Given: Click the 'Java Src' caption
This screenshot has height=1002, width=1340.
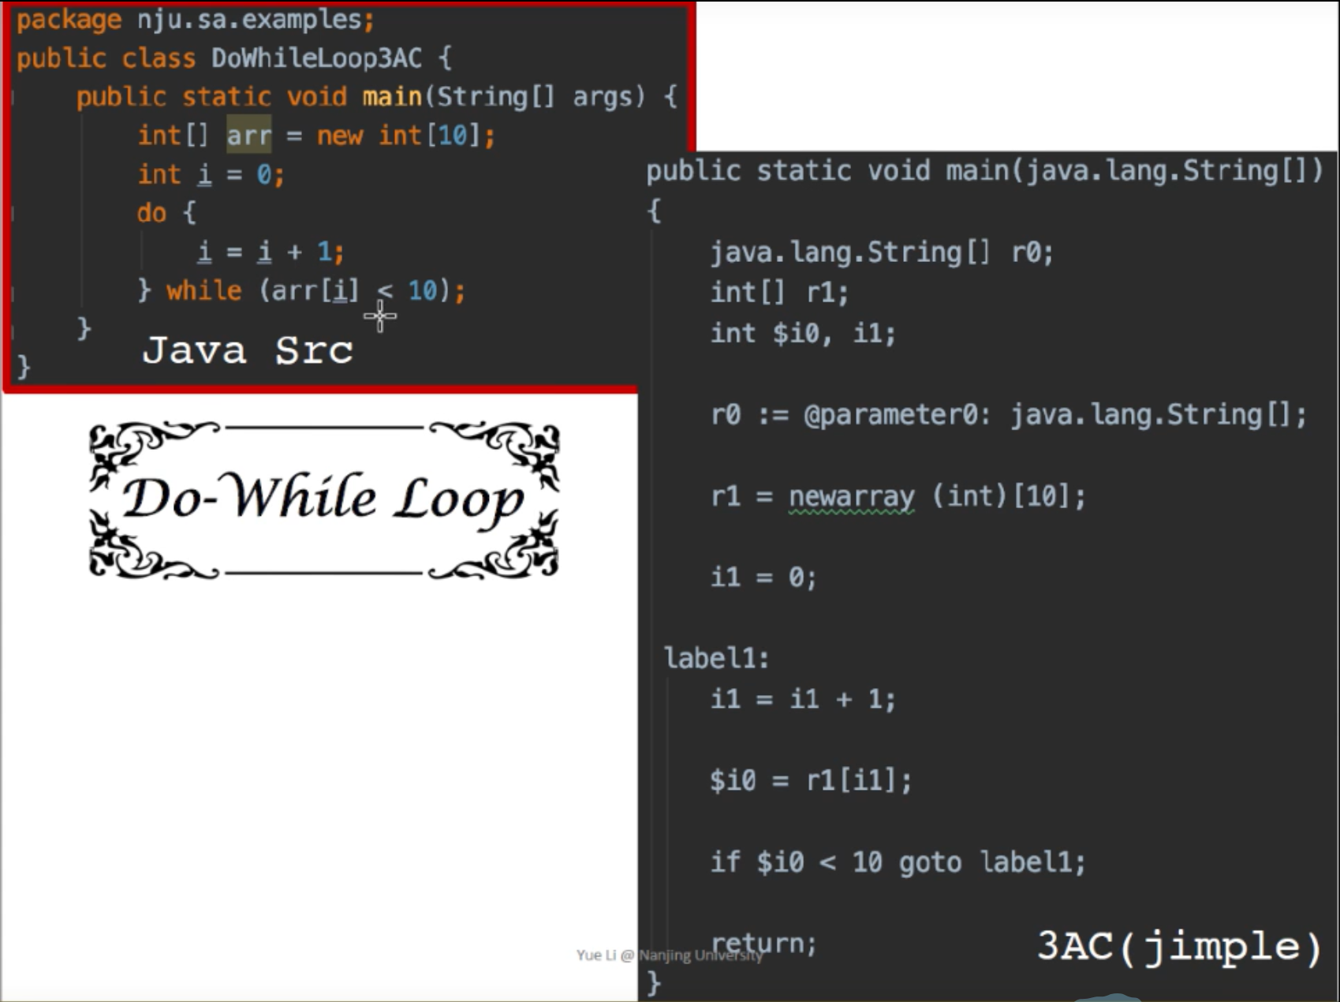Looking at the screenshot, I should (x=248, y=350).
